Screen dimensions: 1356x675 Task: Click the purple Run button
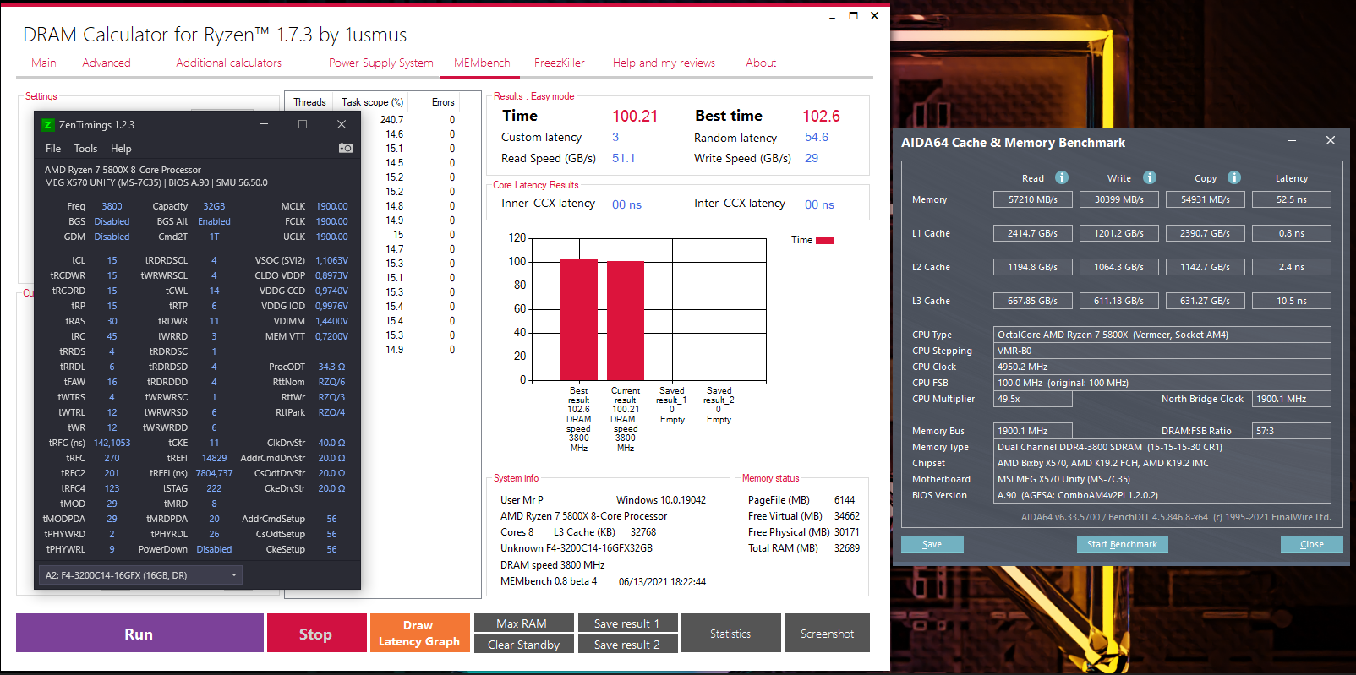(x=139, y=633)
